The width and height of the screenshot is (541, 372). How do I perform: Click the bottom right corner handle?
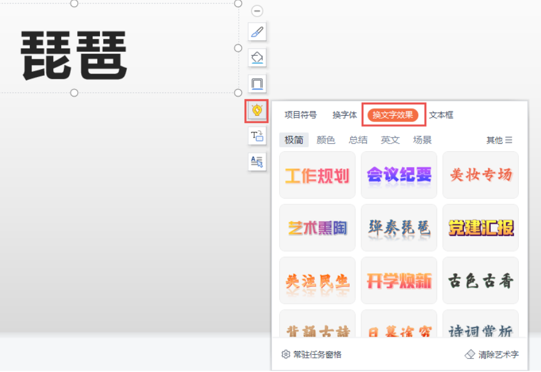[238, 92]
